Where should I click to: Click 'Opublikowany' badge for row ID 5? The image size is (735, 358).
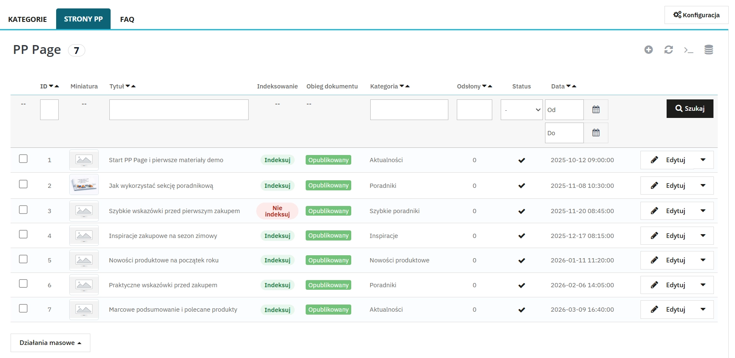coord(328,260)
